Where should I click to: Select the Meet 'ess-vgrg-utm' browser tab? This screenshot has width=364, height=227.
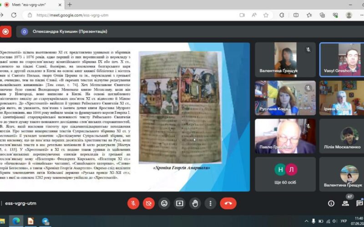point(32,5)
